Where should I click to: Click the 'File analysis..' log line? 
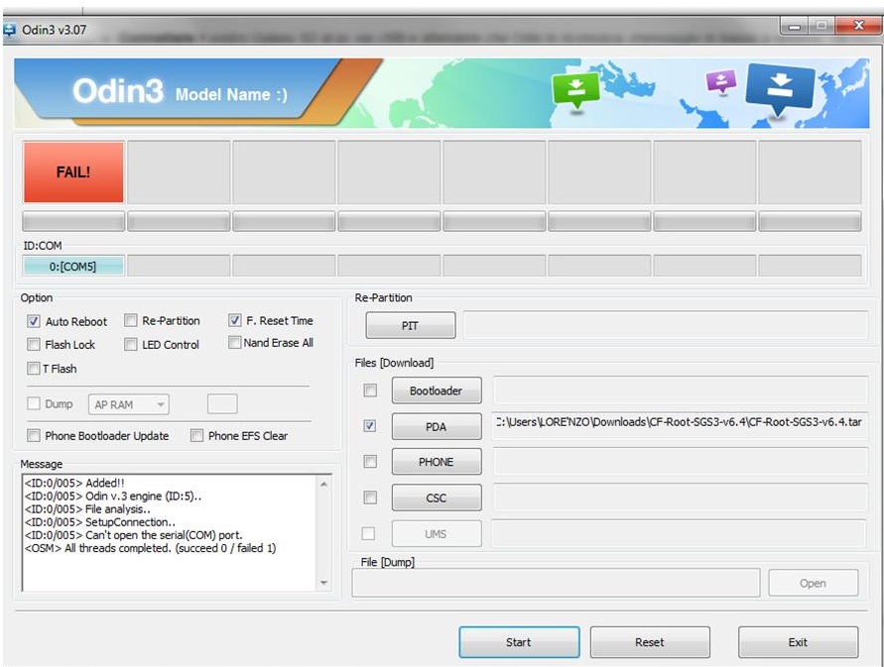pos(87,508)
